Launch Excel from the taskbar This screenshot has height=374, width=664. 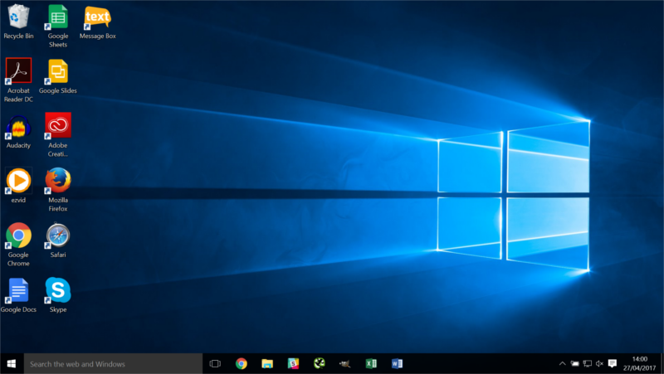(x=371, y=363)
